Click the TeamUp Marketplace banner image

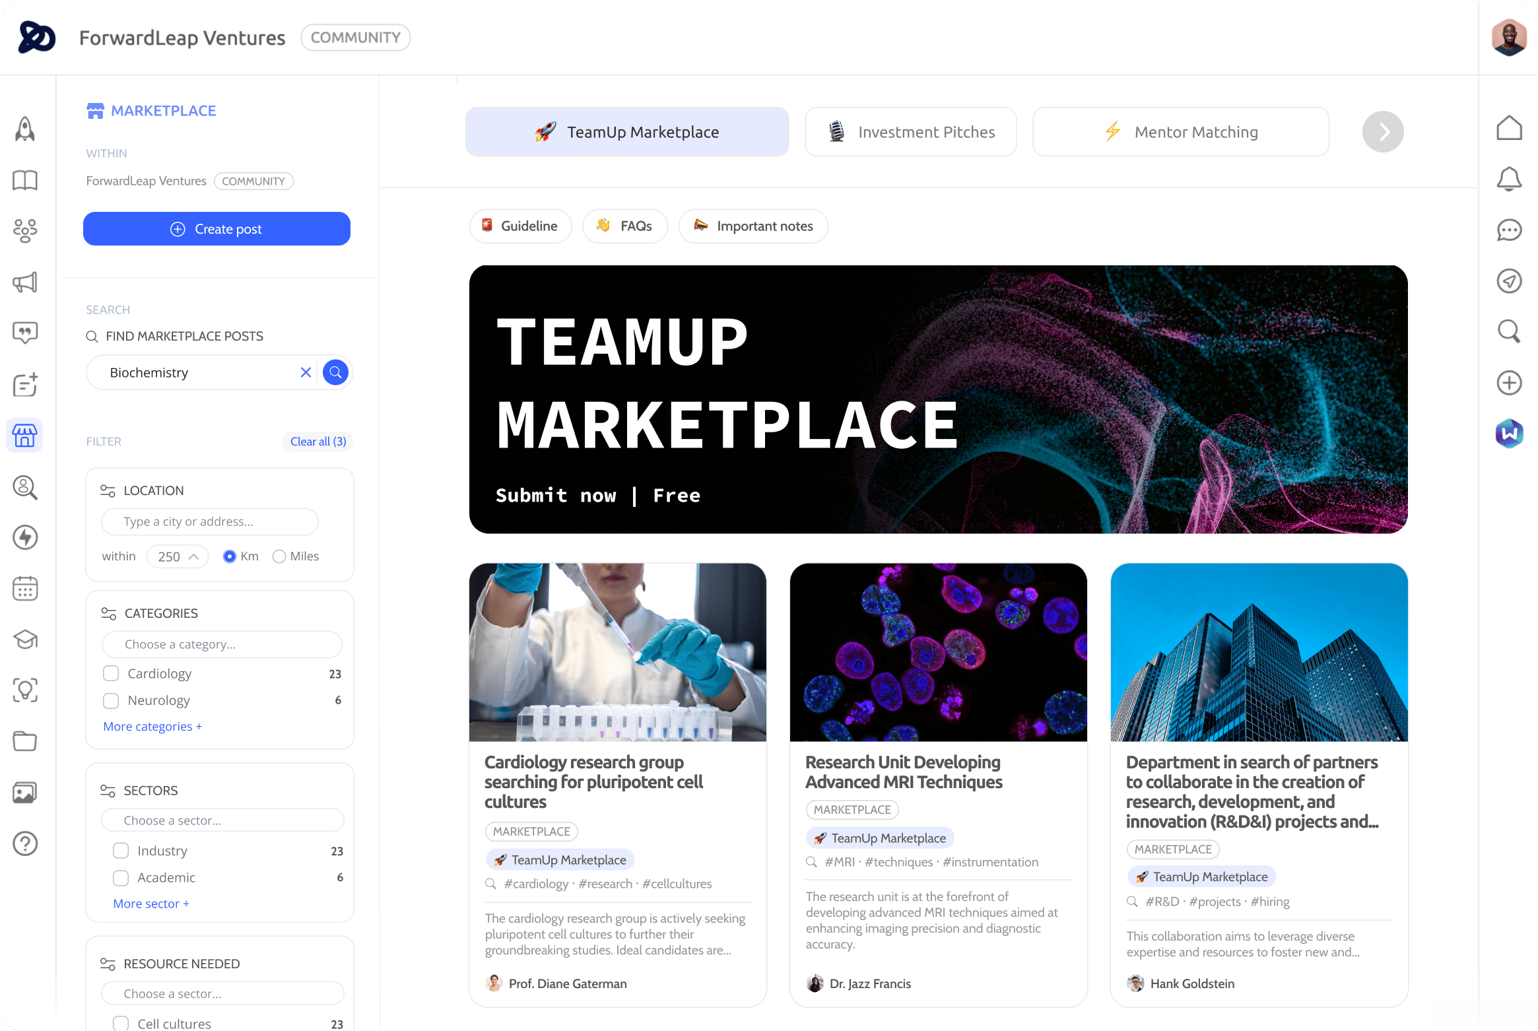click(939, 399)
